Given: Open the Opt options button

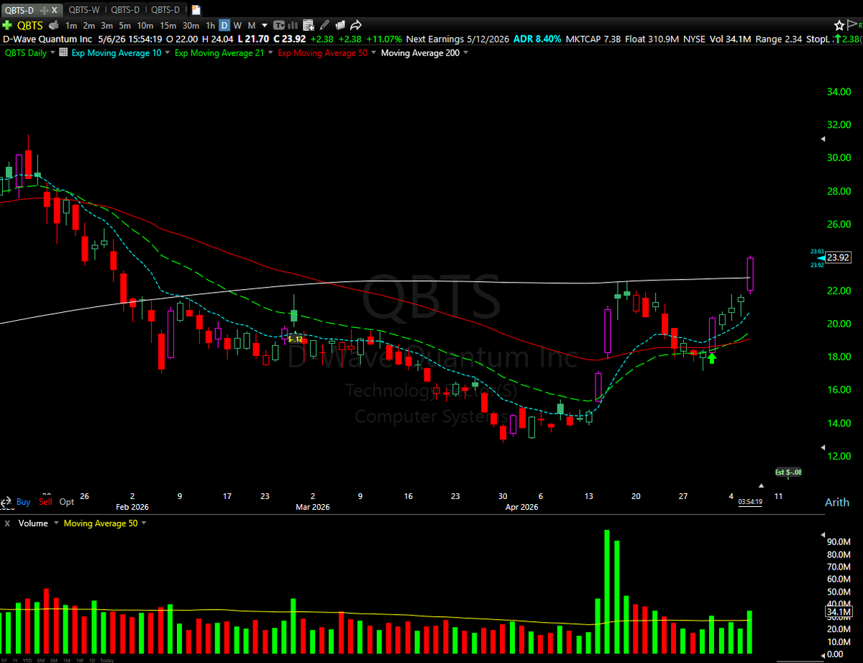Looking at the screenshot, I should click(x=67, y=502).
